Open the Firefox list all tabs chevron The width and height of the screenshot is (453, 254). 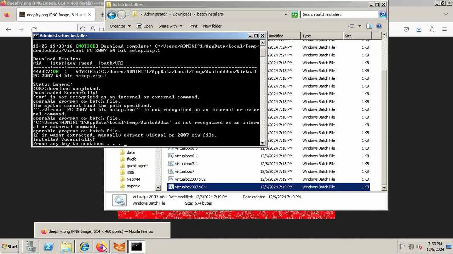click(x=446, y=14)
